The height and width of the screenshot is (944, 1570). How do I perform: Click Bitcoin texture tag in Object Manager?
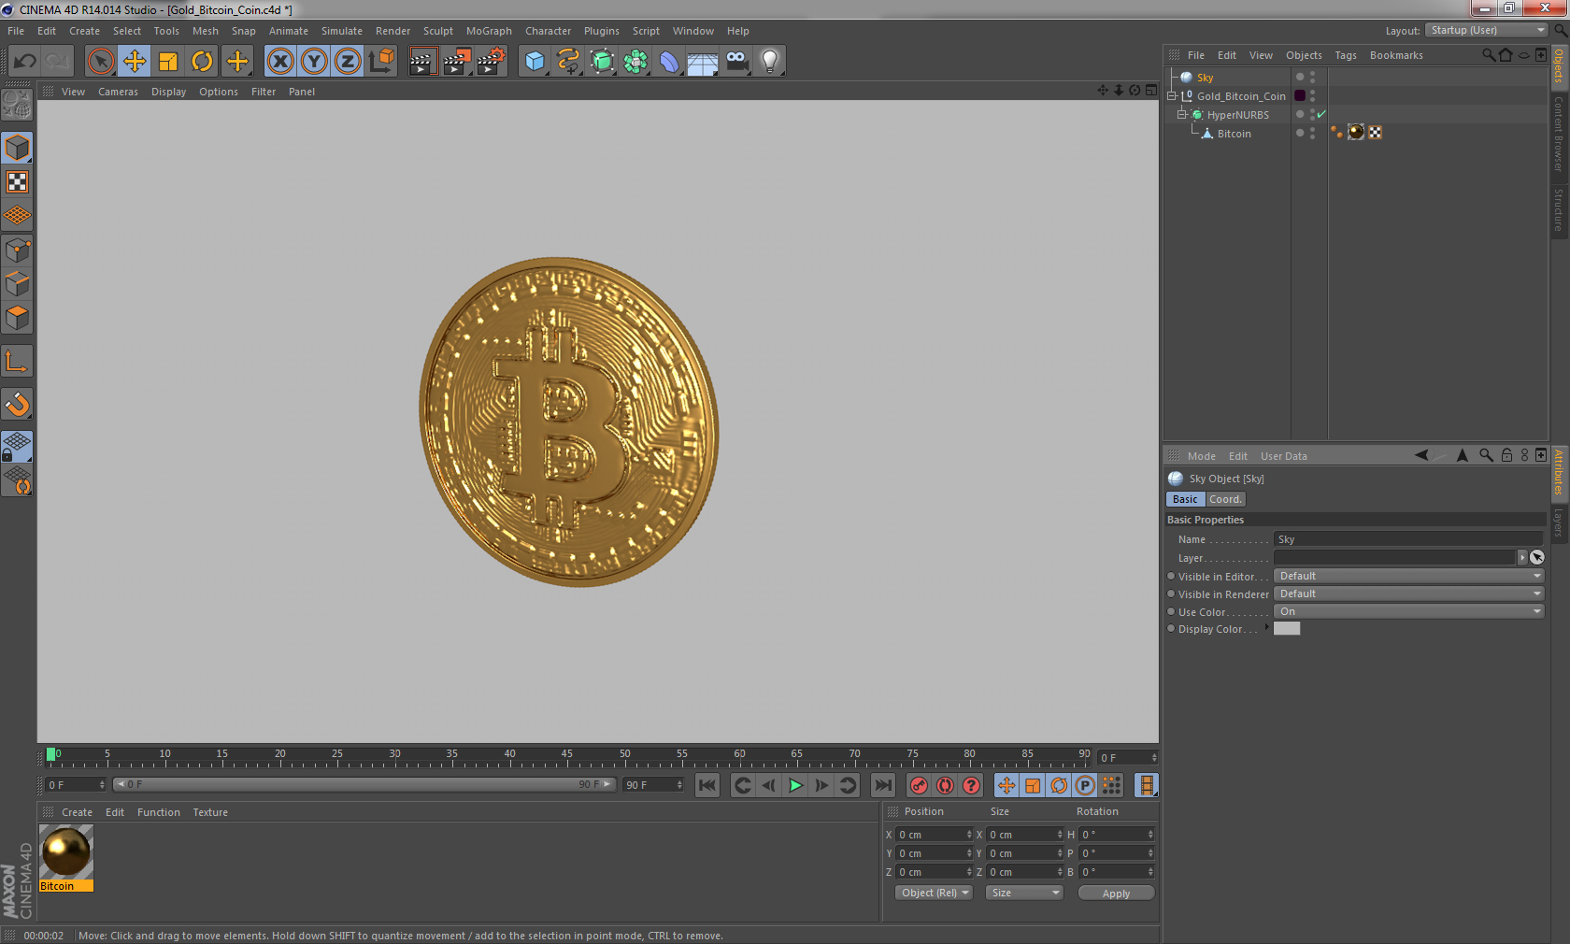(1356, 133)
